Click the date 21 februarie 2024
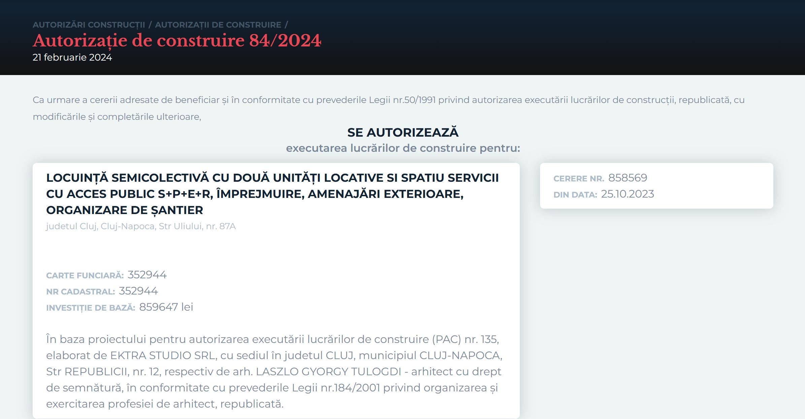This screenshot has width=805, height=419. point(72,58)
